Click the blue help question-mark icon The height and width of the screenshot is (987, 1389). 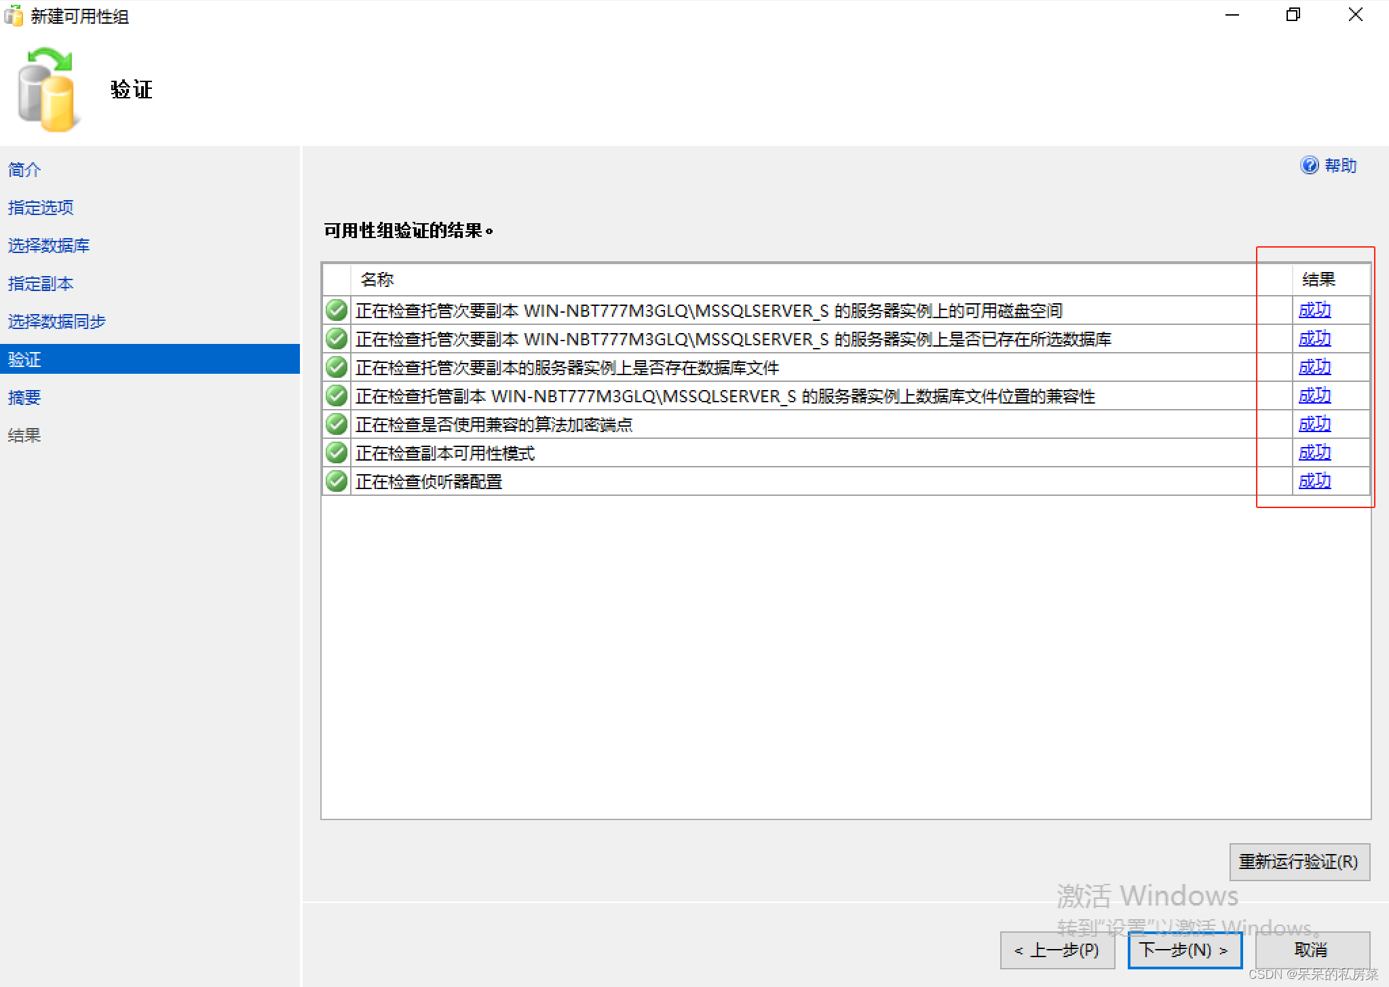[1309, 166]
